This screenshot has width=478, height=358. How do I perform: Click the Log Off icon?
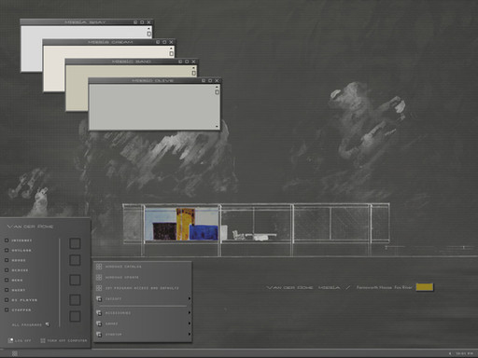[10, 340]
